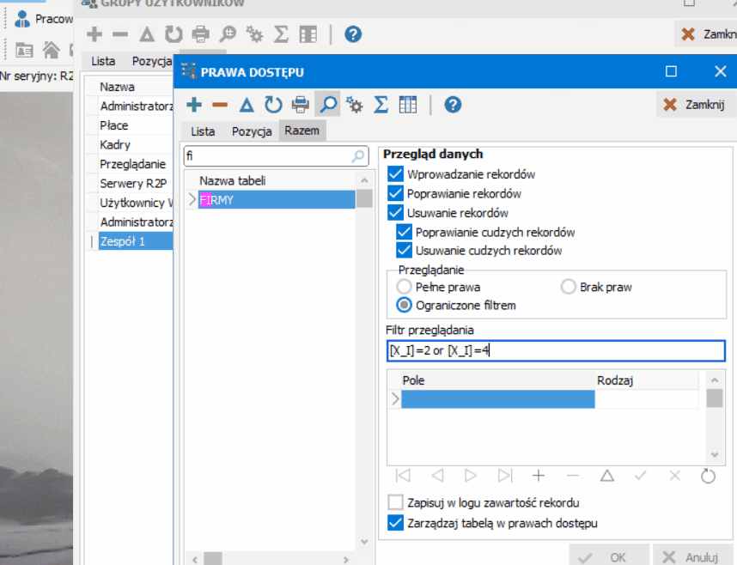
Task: Click the print icon in Prawa dostępu toolbar
Action: coord(301,105)
